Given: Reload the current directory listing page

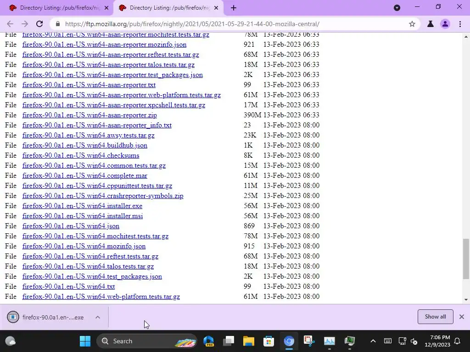Looking at the screenshot, I should [39, 24].
